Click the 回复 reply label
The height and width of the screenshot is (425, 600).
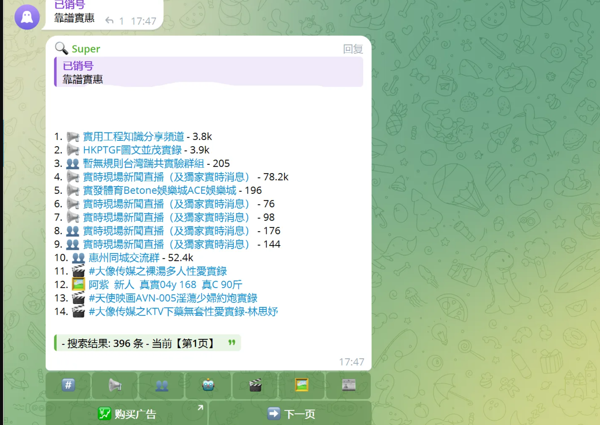pyautogui.click(x=353, y=49)
